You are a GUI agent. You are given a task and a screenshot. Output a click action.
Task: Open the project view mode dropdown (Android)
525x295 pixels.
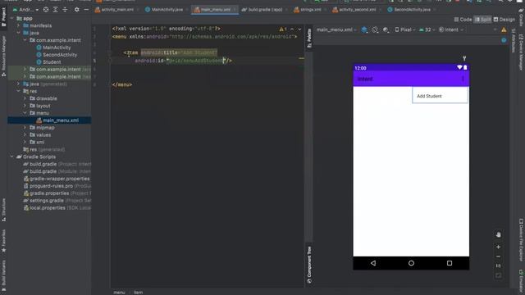[x=25, y=10]
